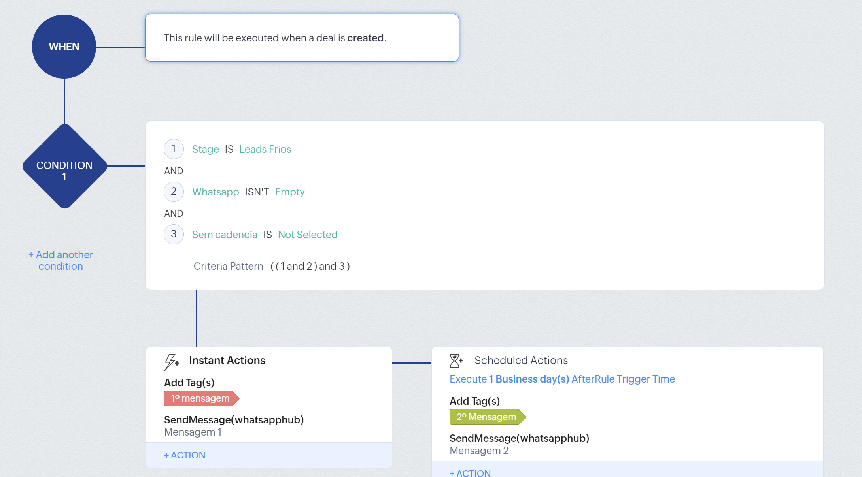This screenshot has width=862, height=477.
Task: Click + ACTION under Instant Actions
Action: 185,455
